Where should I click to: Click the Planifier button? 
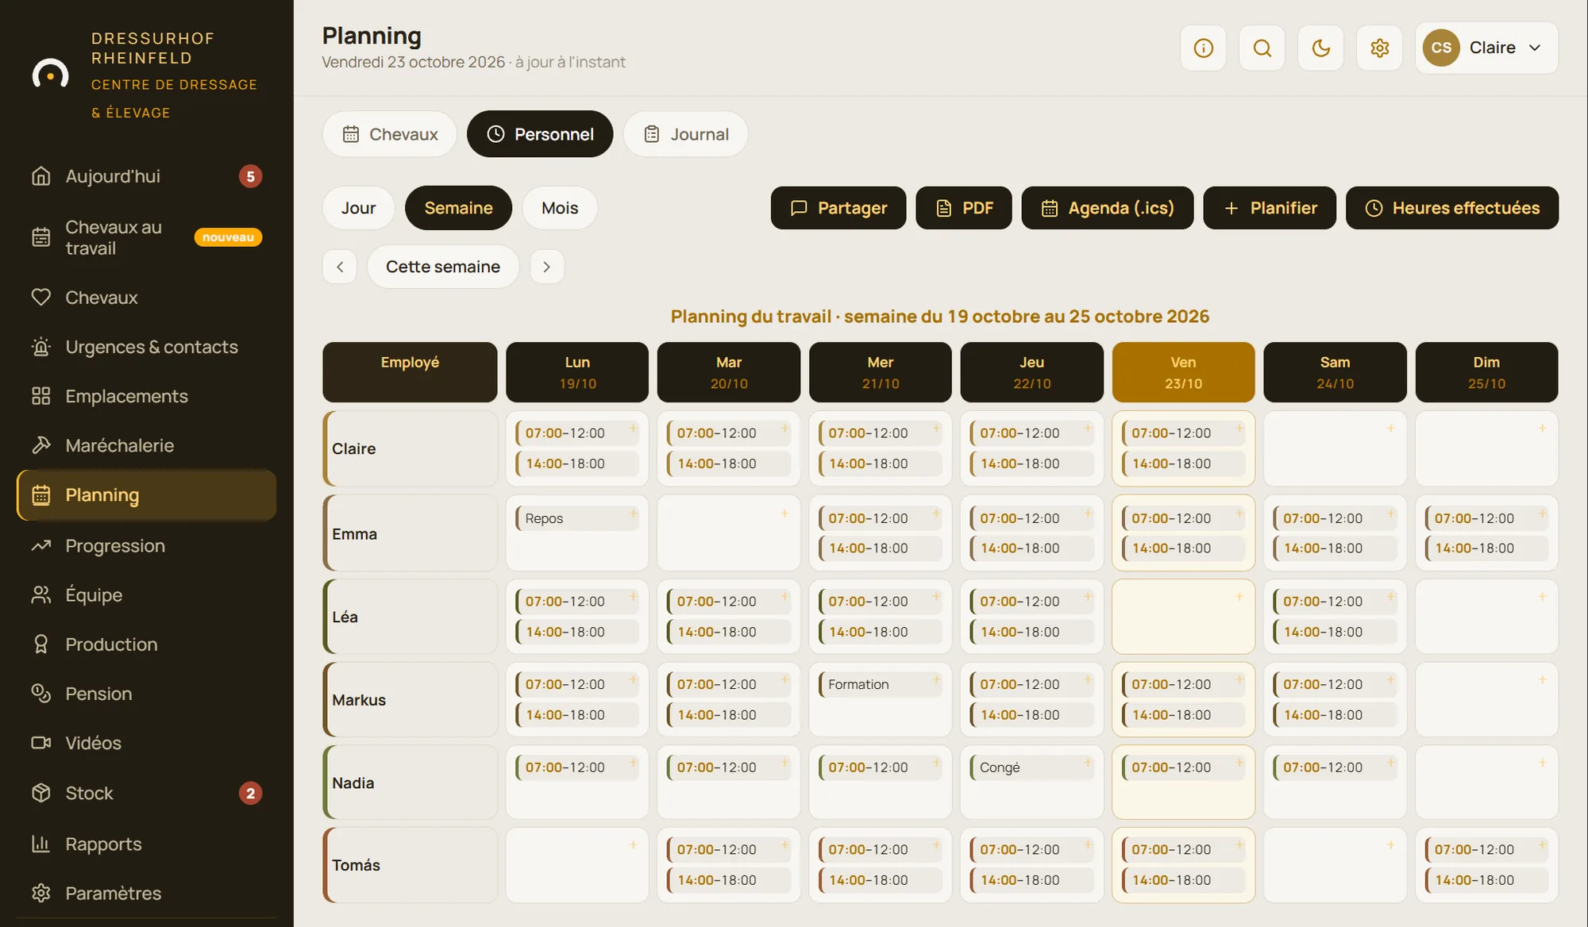click(1270, 208)
